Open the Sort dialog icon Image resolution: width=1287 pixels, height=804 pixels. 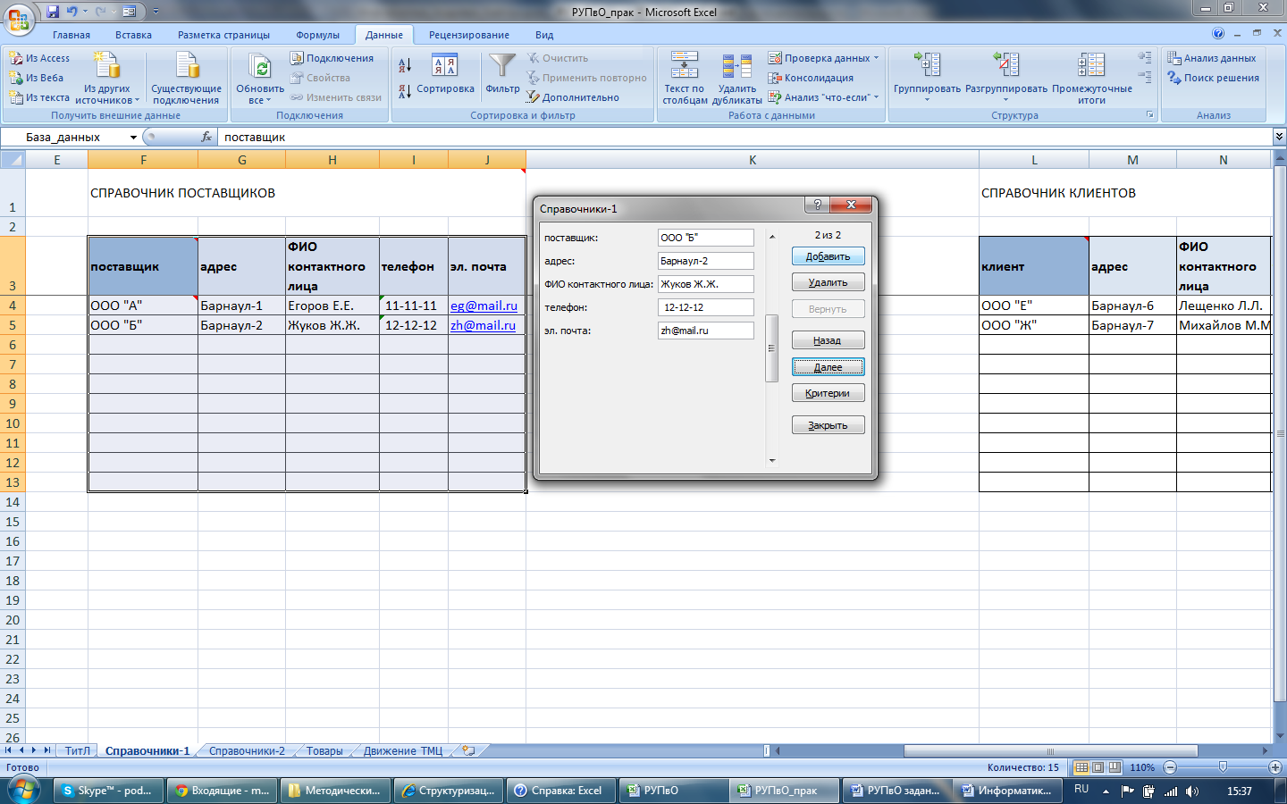tap(444, 65)
